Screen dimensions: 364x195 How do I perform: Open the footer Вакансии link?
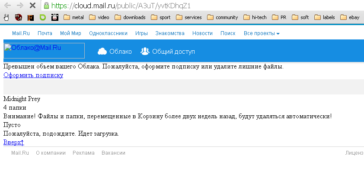114,153
